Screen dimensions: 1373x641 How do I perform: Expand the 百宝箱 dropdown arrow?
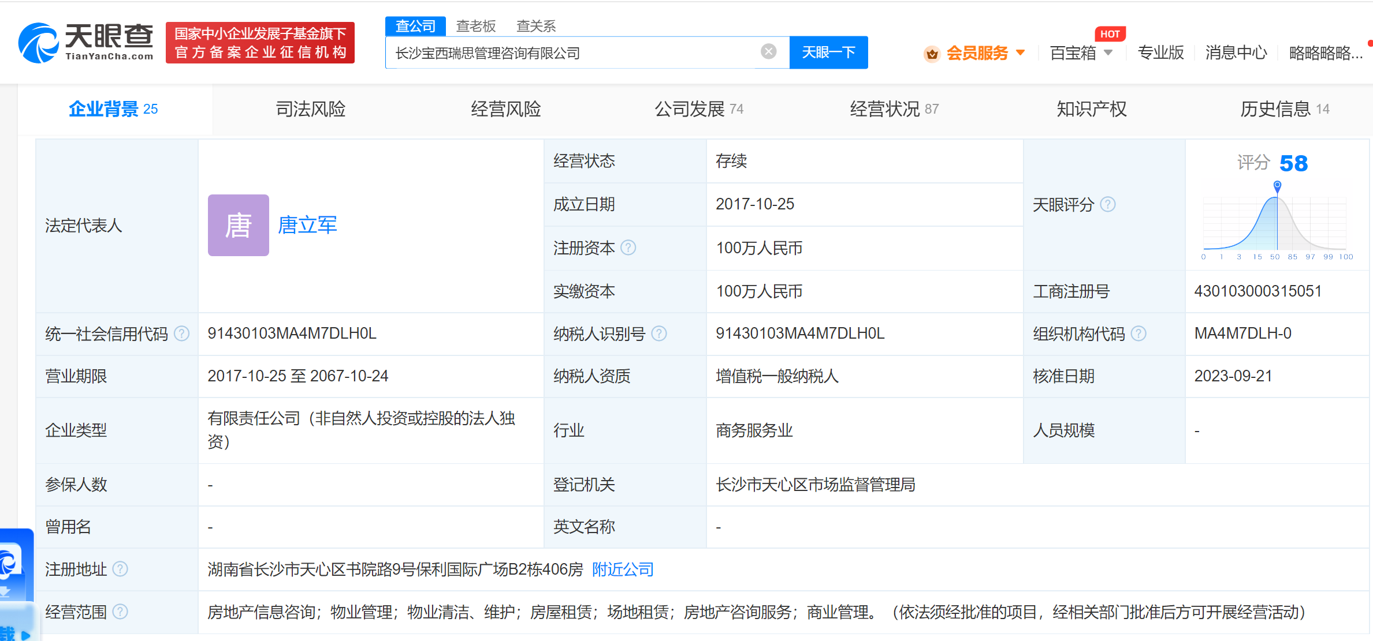tap(1108, 53)
